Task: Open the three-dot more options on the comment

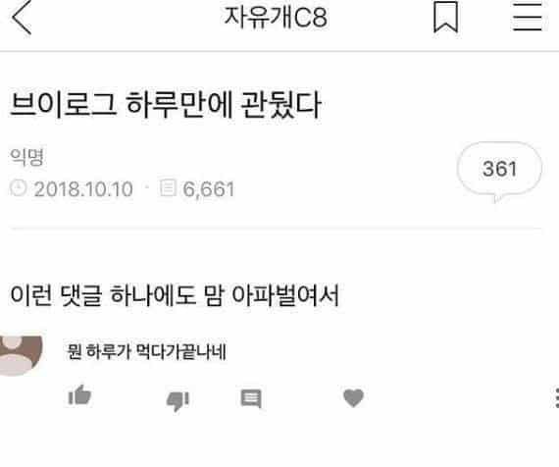Action: 557,397
